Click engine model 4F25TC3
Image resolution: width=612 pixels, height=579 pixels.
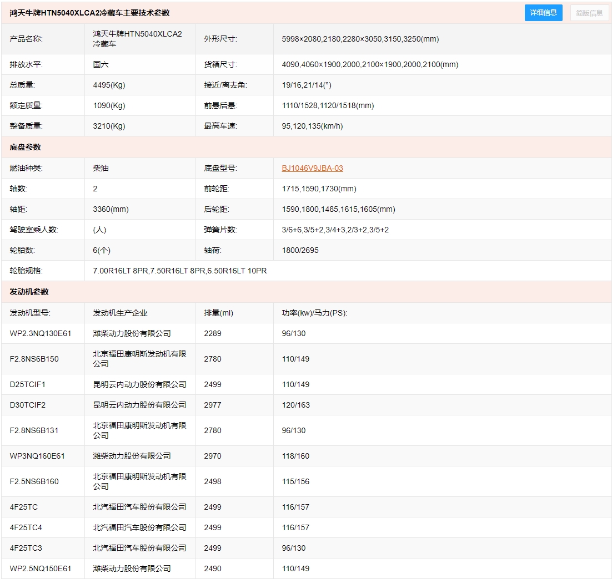coord(26,548)
